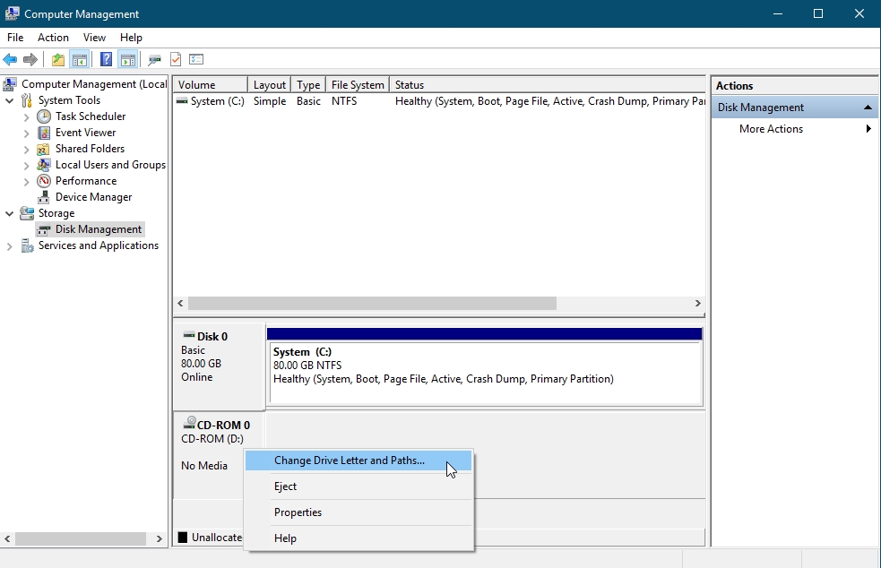Image resolution: width=881 pixels, height=568 pixels.
Task: Click the Back arrow toolbar icon
Action: point(10,59)
